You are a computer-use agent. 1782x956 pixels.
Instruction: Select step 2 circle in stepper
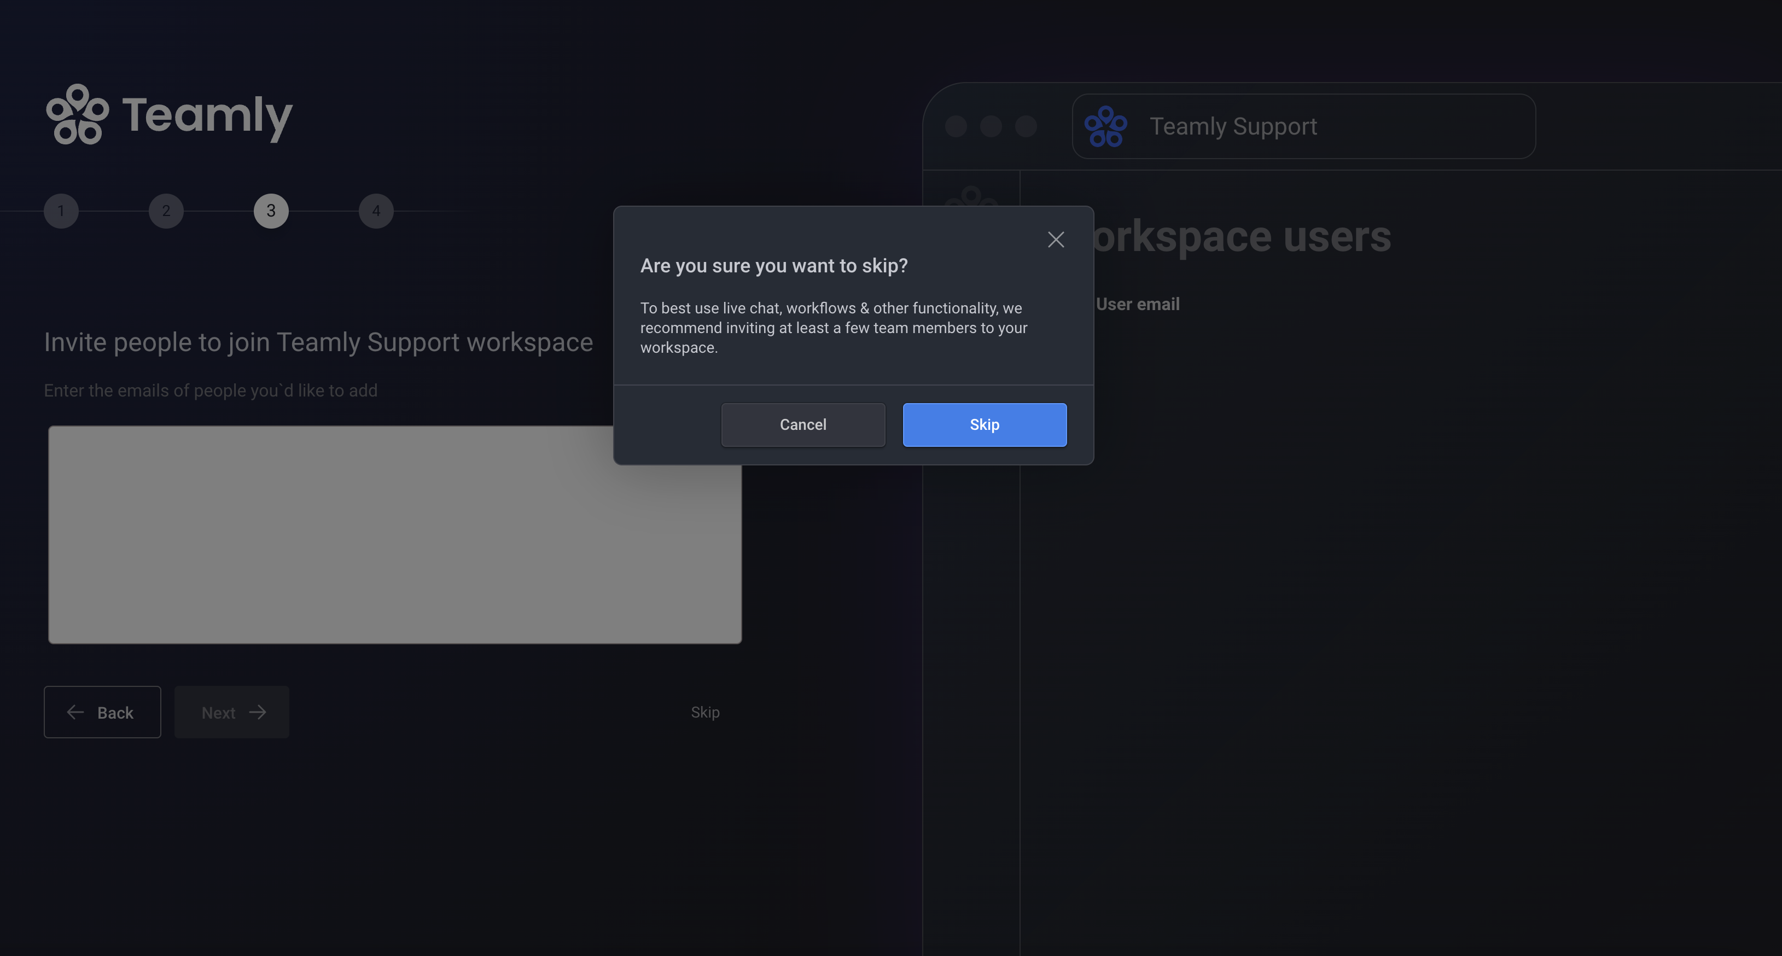tap(166, 211)
